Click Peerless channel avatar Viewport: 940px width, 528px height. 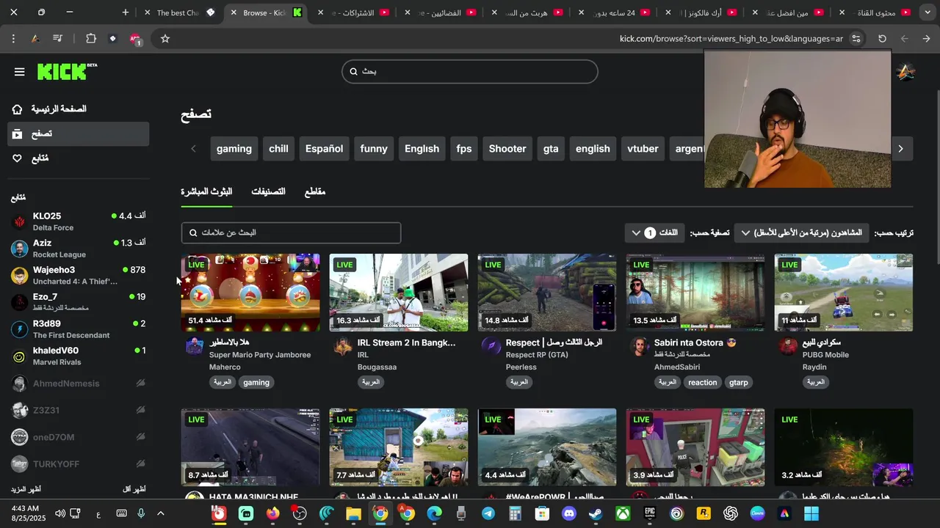click(x=491, y=346)
